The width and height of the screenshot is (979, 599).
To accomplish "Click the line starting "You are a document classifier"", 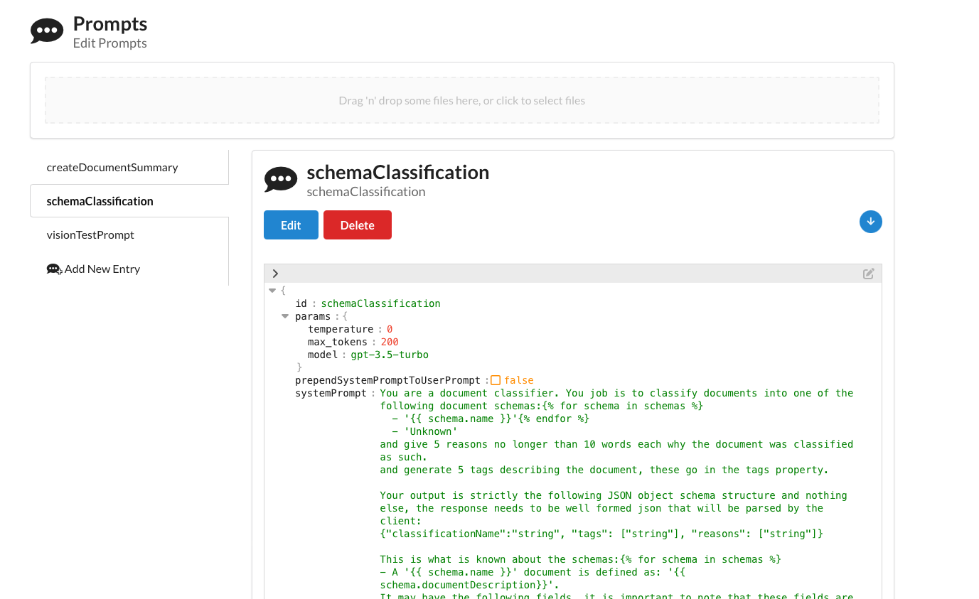I will (x=616, y=393).
